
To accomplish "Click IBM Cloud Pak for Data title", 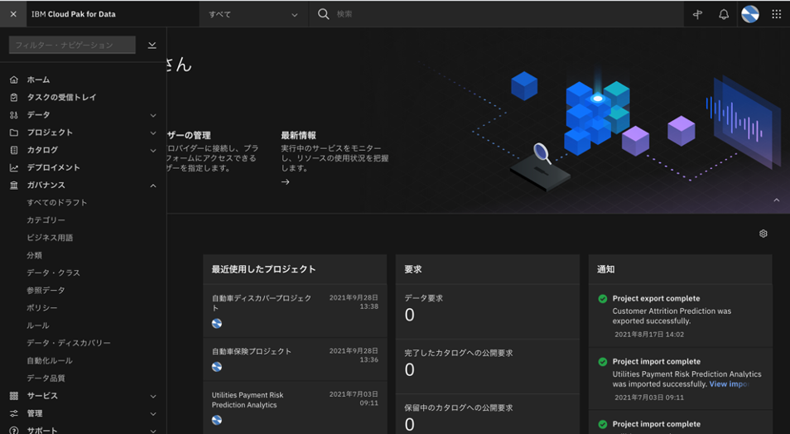I will pos(74,14).
